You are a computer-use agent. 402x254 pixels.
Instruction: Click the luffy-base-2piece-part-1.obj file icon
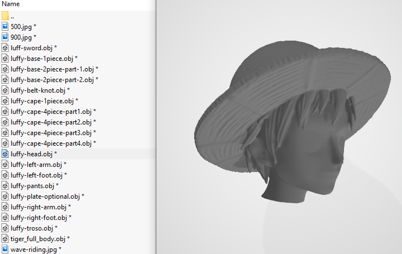pos(5,69)
